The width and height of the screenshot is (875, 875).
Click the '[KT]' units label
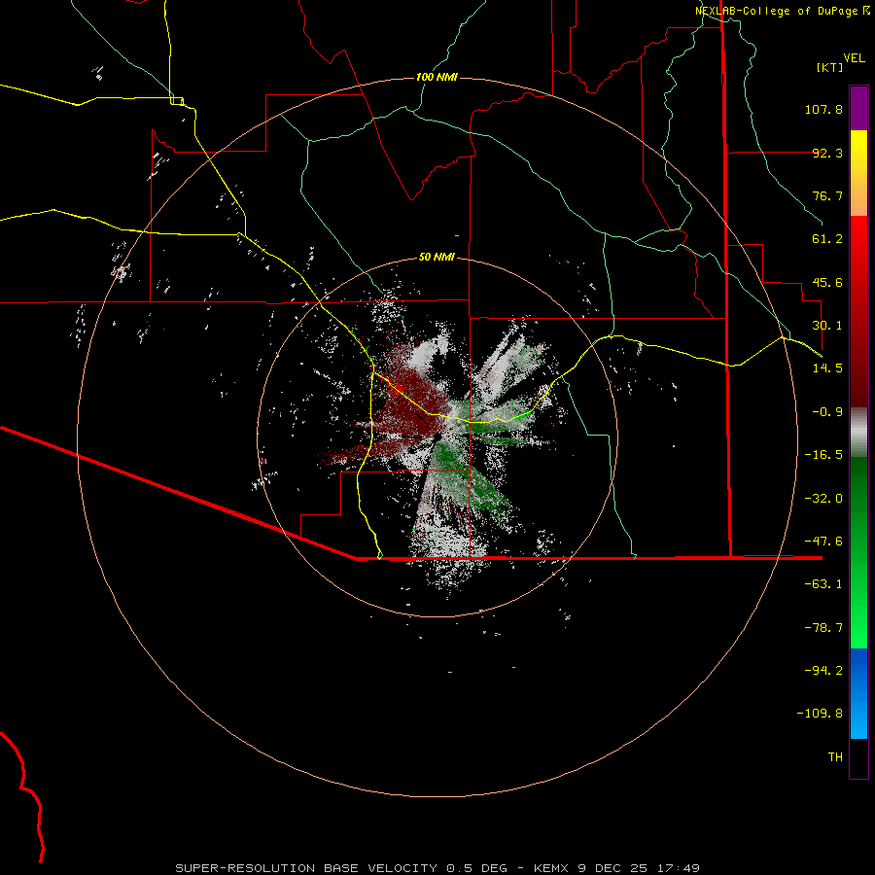(x=829, y=67)
